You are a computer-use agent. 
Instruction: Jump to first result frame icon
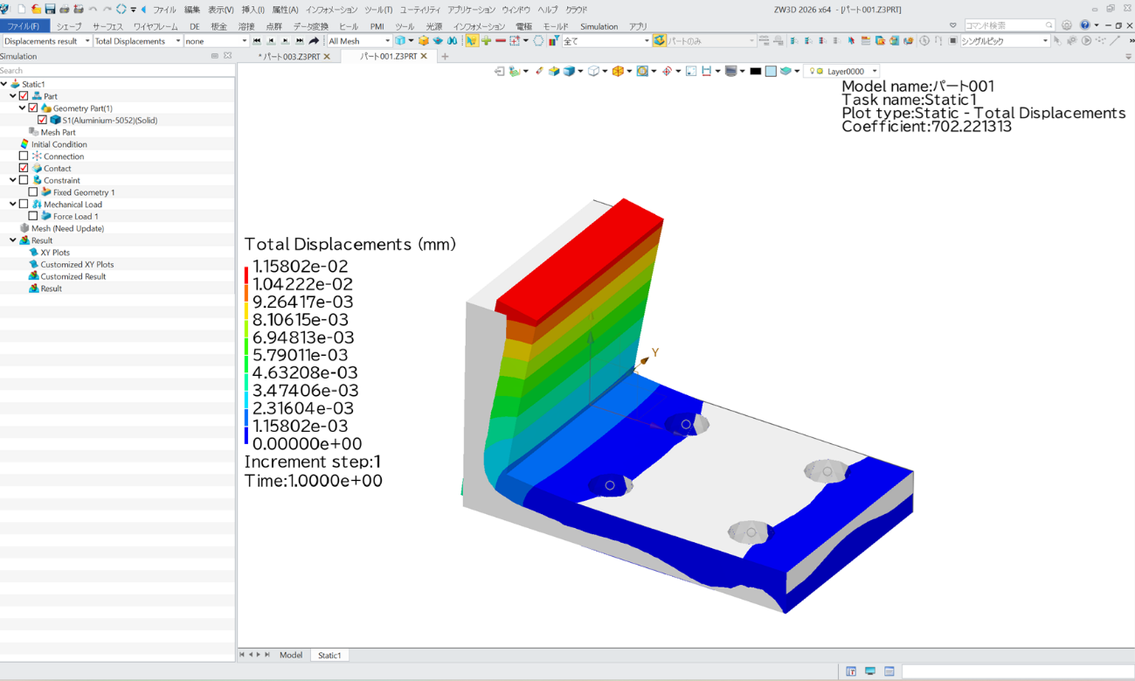click(x=257, y=41)
